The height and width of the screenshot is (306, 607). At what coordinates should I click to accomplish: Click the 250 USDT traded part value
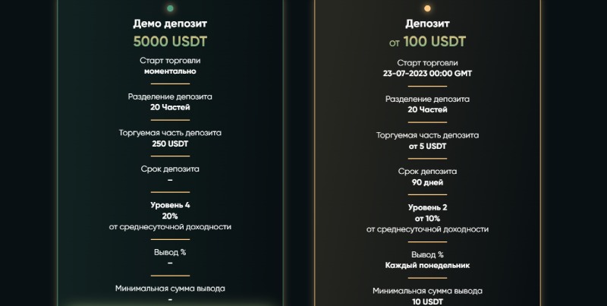(170, 143)
